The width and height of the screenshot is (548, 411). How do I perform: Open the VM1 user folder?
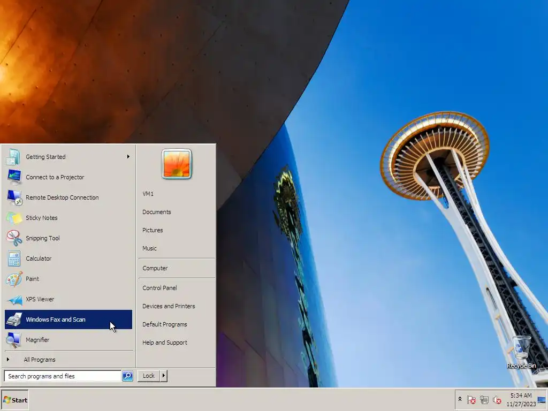(x=148, y=194)
